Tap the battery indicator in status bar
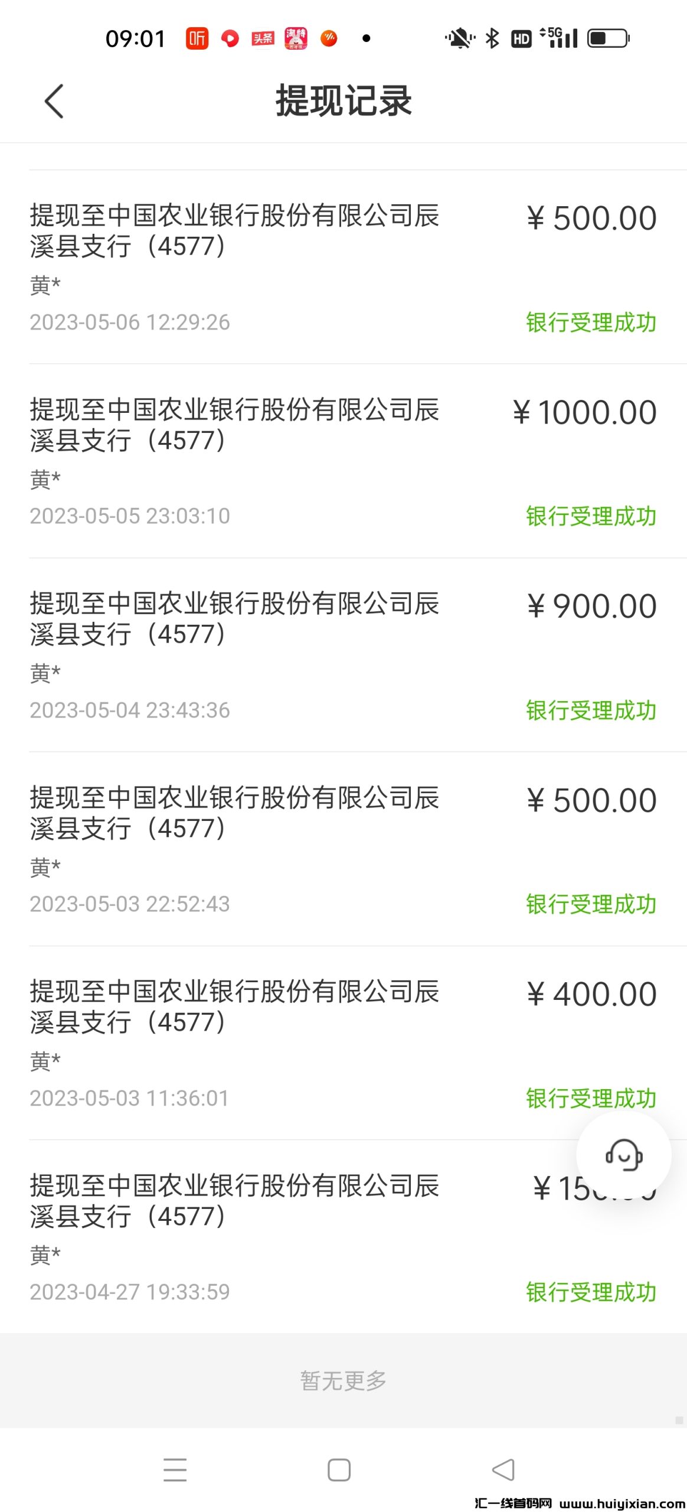687x1512 pixels. [609, 38]
